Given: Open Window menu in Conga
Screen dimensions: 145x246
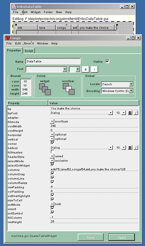Looking at the screenshot, I should click(x=42, y=44).
